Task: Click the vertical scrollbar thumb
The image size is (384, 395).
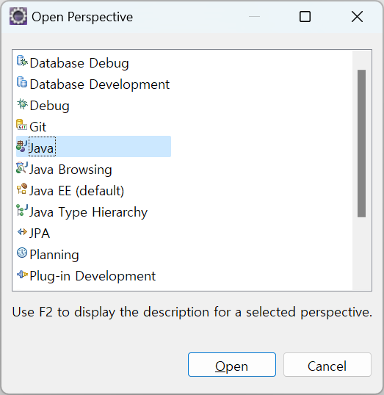Action: pos(361,143)
